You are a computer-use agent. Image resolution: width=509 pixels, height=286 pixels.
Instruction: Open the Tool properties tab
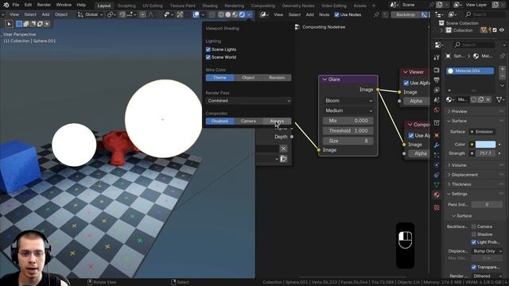437,57
